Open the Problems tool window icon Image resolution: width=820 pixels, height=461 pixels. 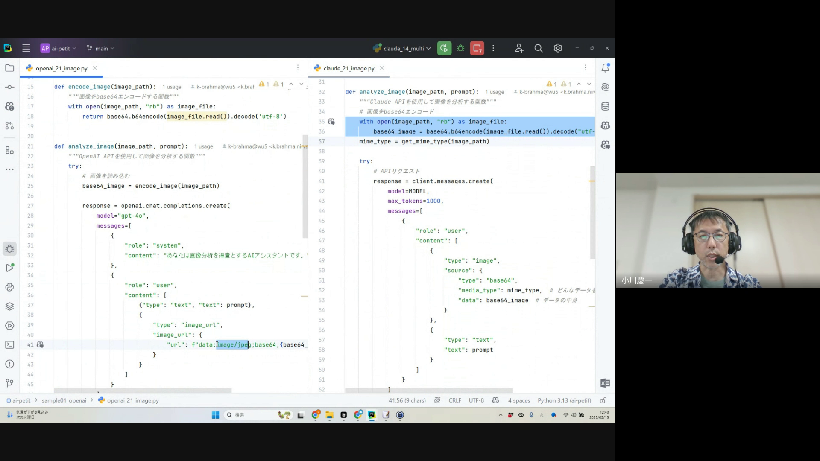[9, 364]
